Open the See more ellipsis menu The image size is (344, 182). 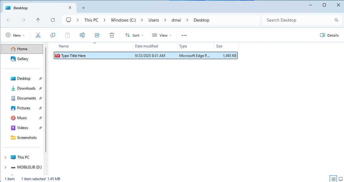(184, 35)
